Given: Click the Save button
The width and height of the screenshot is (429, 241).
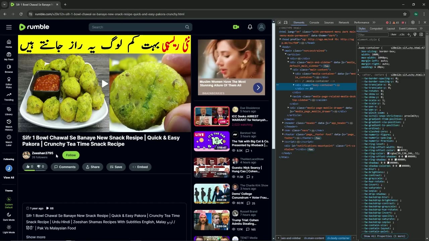Looking at the screenshot, I should coord(116,167).
